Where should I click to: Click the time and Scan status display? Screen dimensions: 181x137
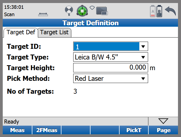tap(14, 10)
